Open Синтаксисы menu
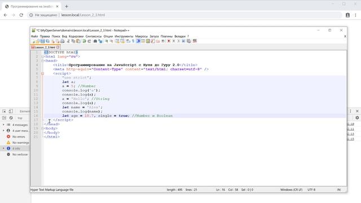361x203 pixels. 94,36
